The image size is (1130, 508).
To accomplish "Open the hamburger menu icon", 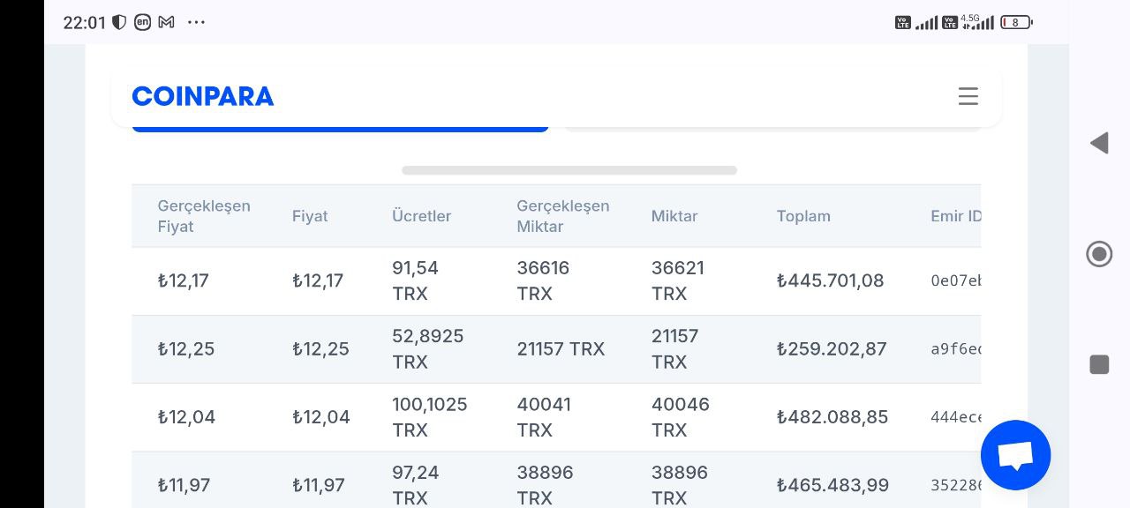I will (968, 96).
